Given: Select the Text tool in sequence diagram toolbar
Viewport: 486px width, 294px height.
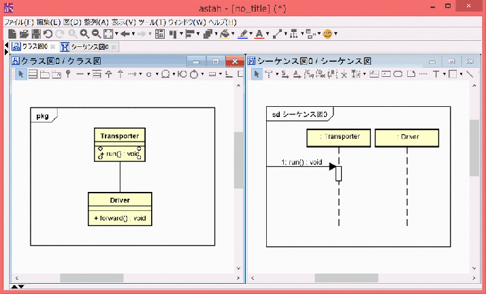Looking at the screenshot, I should [436, 74].
